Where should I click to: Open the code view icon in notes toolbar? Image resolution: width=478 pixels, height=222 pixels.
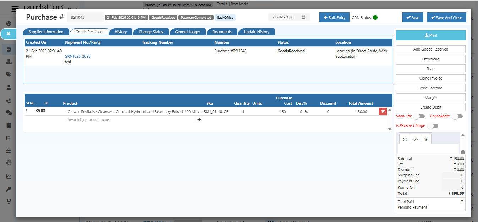415,139
